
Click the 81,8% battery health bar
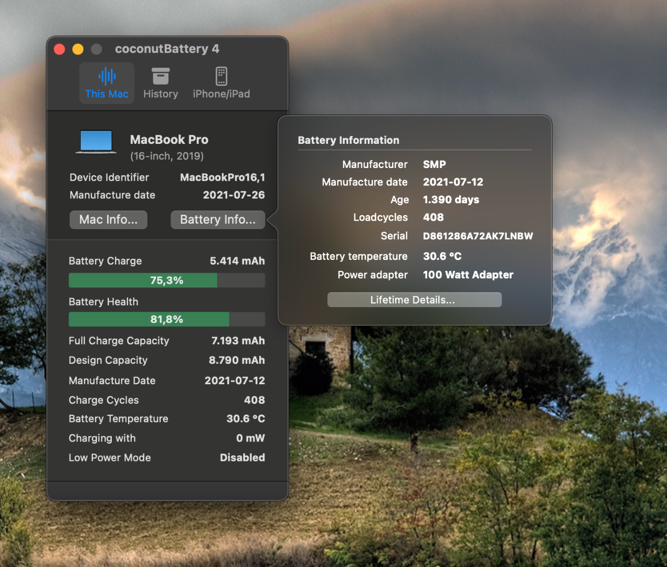(x=167, y=319)
